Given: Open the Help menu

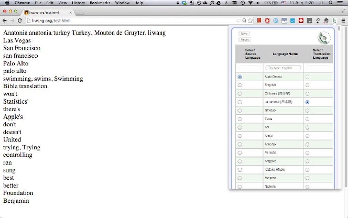Looking at the screenshot, I should [x=139, y=3].
